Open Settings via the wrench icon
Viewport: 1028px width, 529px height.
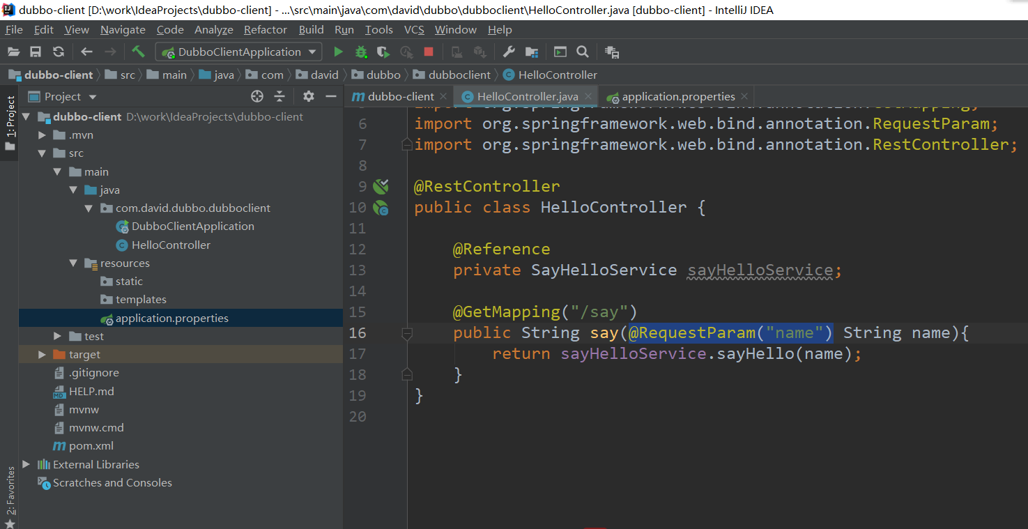click(508, 52)
